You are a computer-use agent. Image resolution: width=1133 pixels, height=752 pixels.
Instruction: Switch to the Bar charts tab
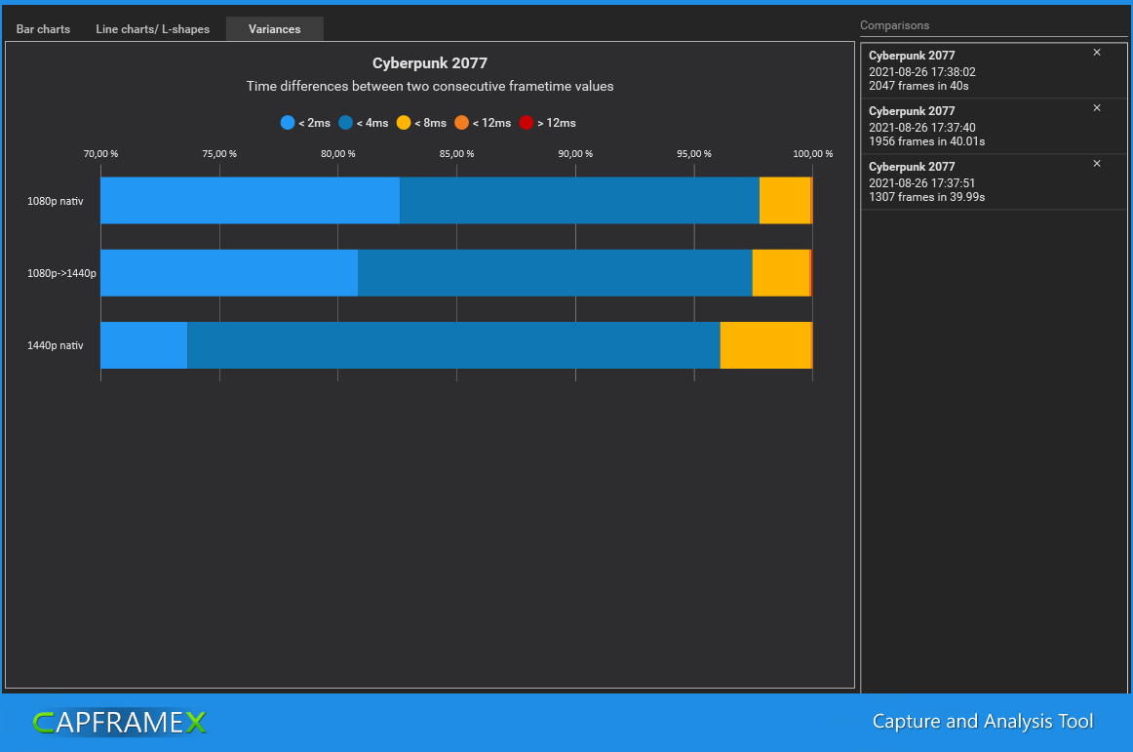[x=43, y=29]
